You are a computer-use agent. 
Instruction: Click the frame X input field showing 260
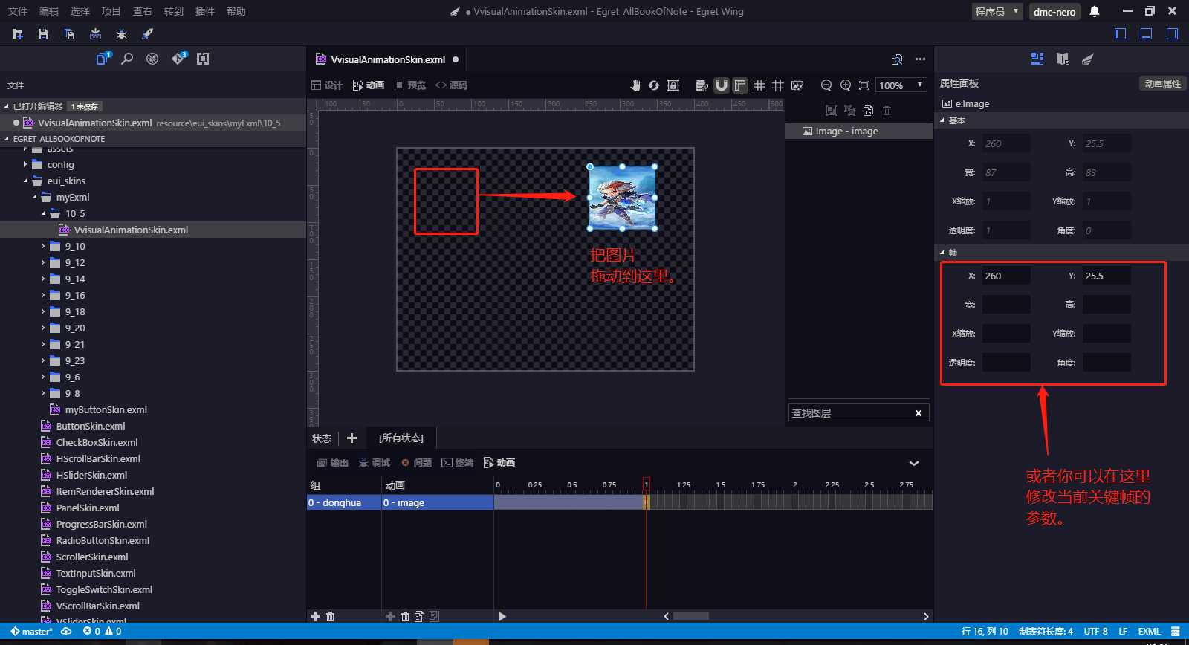click(1006, 276)
